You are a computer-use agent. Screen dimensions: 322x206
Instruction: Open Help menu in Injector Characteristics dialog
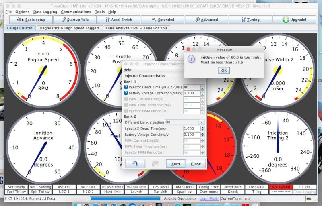point(127,70)
